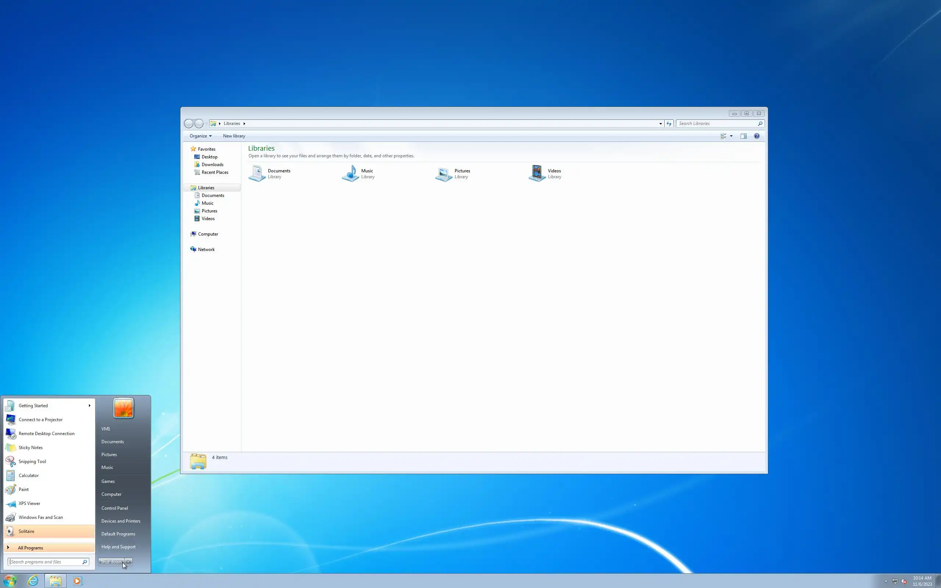Open Snipping Tool from Start menu
Image resolution: width=941 pixels, height=588 pixels.
tap(32, 462)
